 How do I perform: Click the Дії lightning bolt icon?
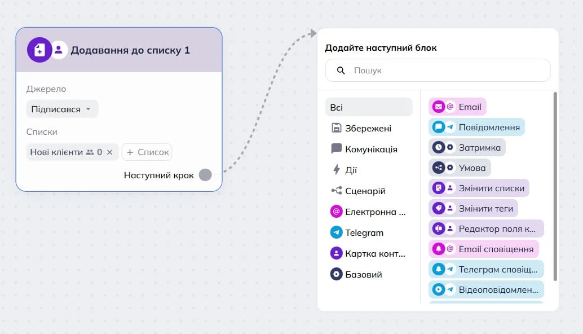pos(336,170)
